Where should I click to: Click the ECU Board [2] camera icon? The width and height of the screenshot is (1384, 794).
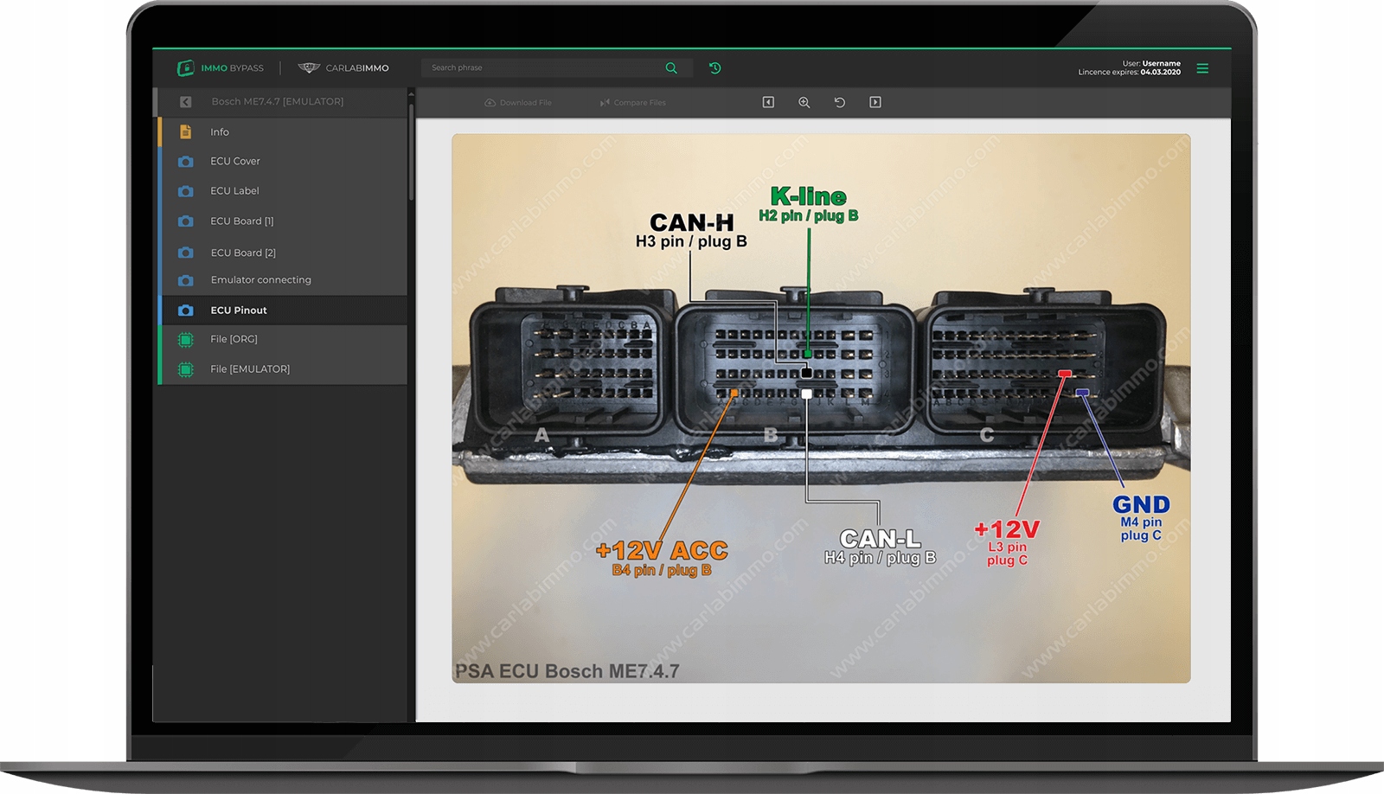[x=185, y=253]
